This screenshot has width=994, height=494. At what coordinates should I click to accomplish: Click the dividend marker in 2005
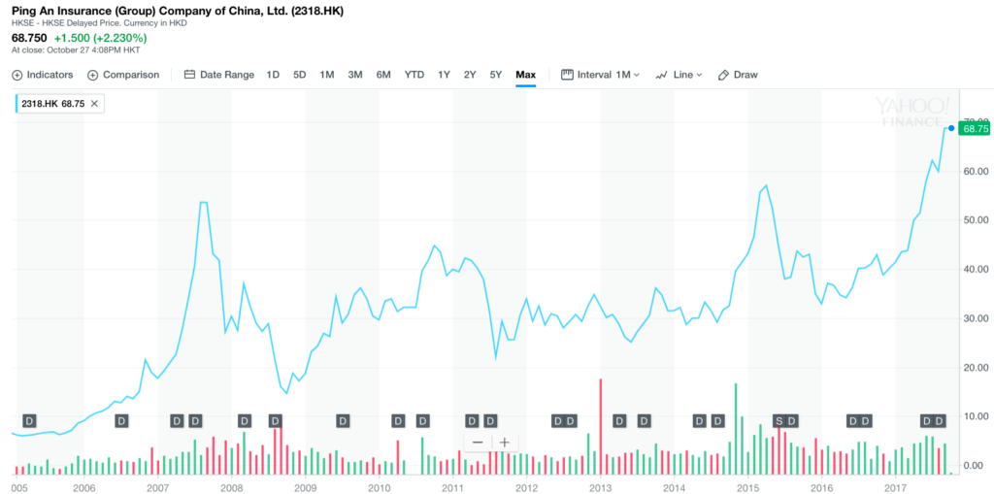29,420
